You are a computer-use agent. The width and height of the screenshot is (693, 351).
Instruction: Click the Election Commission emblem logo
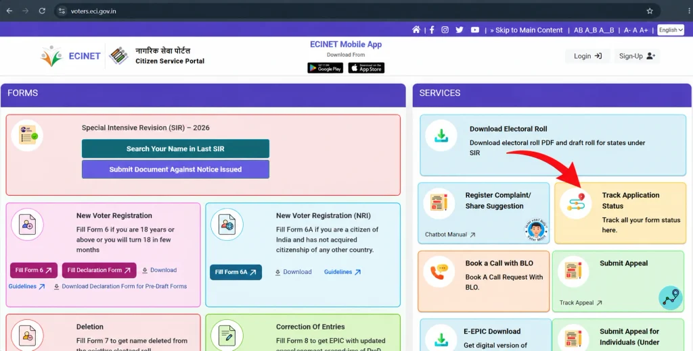[118, 55]
